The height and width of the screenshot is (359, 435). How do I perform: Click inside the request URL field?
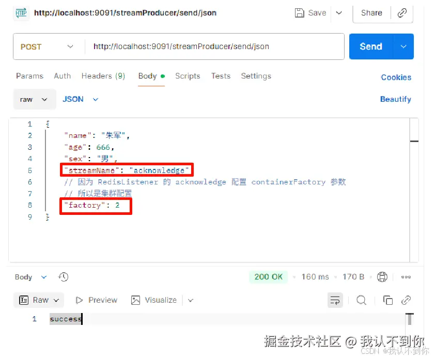(207, 46)
